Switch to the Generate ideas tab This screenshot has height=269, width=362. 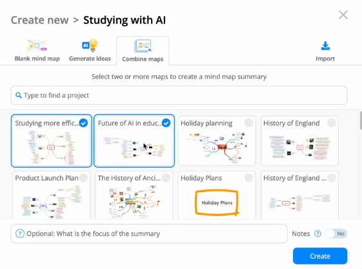[90, 51]
